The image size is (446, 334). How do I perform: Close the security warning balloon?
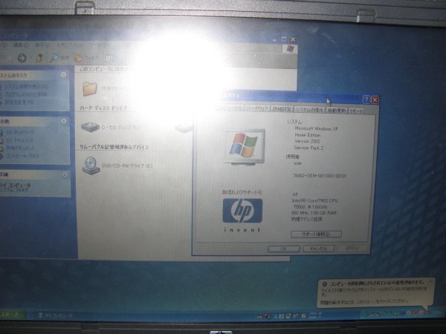coord(430,282)
